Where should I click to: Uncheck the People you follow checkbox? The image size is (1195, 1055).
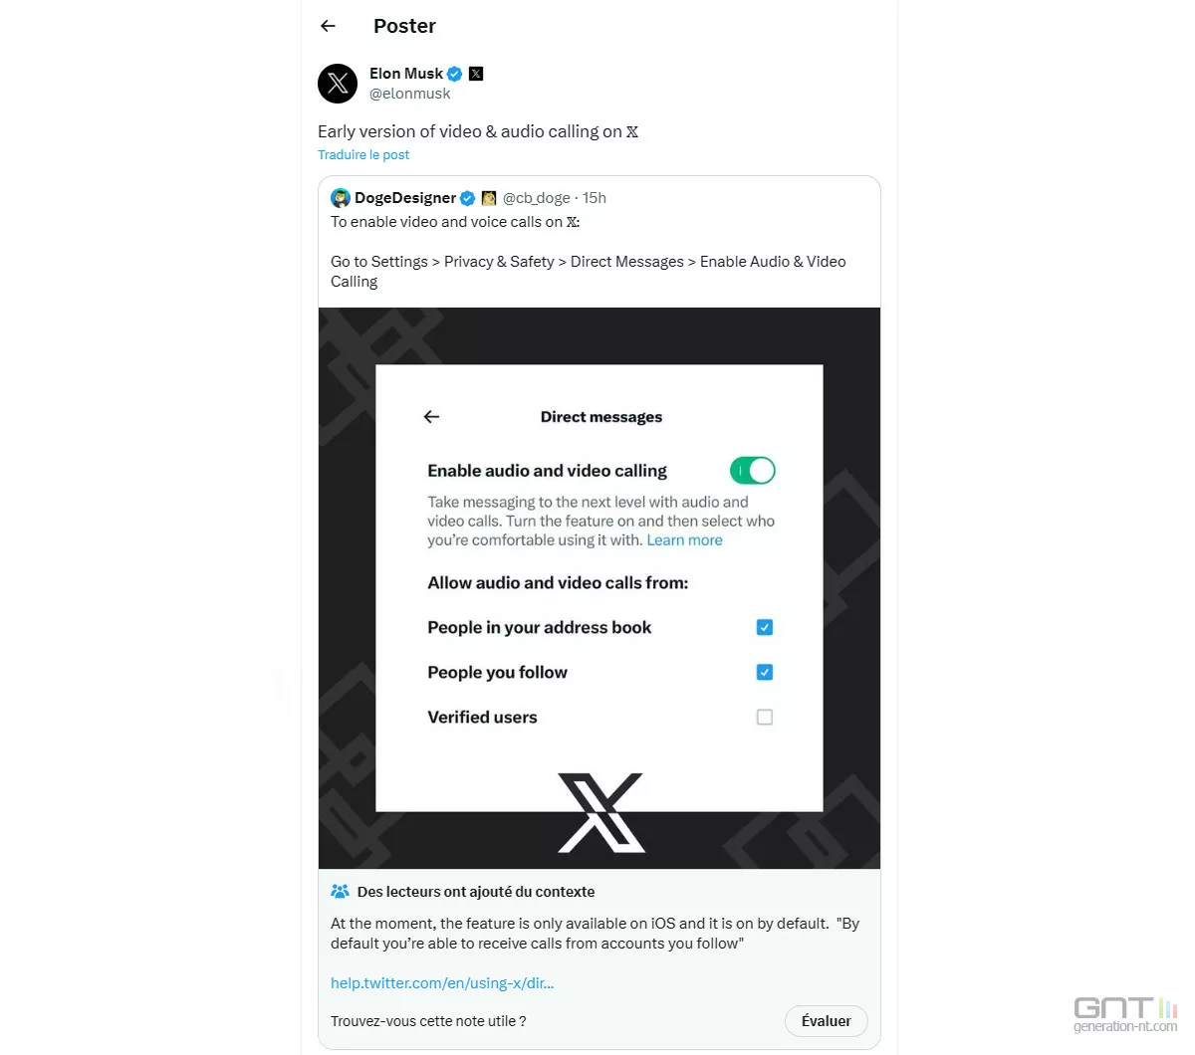[x=765, y=672]
